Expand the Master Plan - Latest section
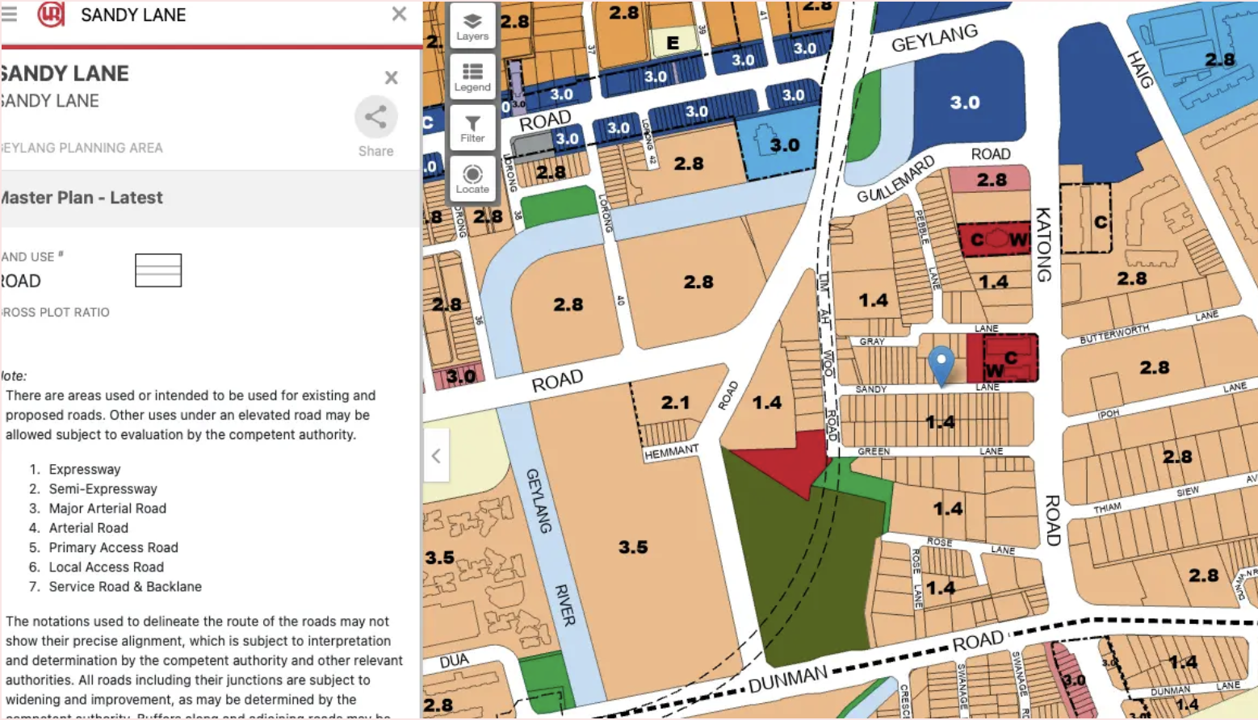The height and width of the screenshot is (720, 1258). [x=210, y=198]
